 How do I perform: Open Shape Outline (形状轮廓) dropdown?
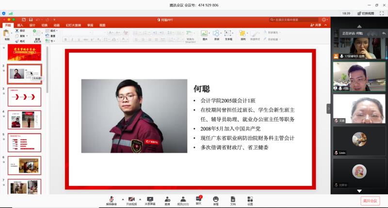tap(272, 39)
